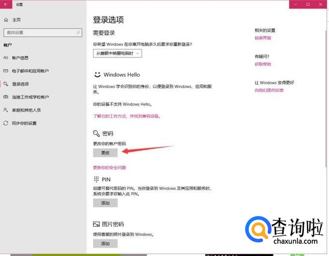
Task: Maximize the 设置 window
Action: (x=308, y=4)
